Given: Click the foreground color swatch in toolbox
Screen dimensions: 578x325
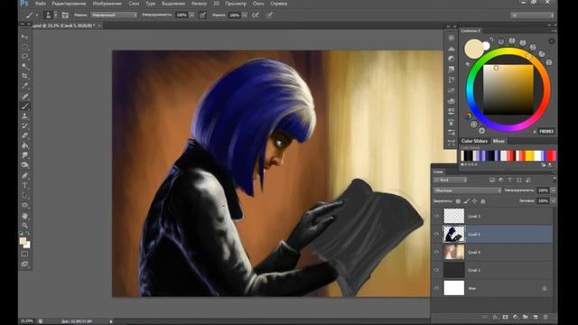Looking at the screenshot, I should 23,241.
